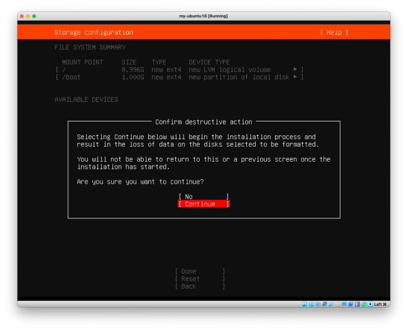Click the 'MOUNT POINT' column header

click(82, 62)
